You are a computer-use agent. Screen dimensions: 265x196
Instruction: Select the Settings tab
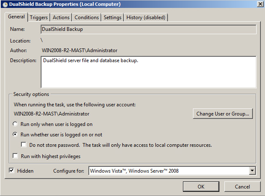(x=113, y=18)
